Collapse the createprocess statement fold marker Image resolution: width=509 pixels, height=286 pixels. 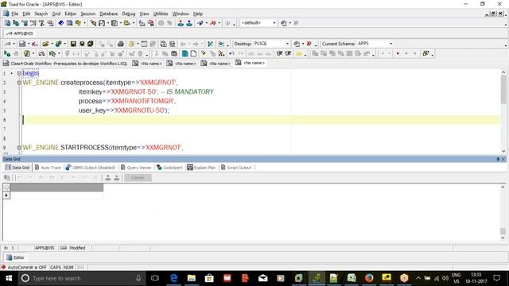click(x=19, y=83)
